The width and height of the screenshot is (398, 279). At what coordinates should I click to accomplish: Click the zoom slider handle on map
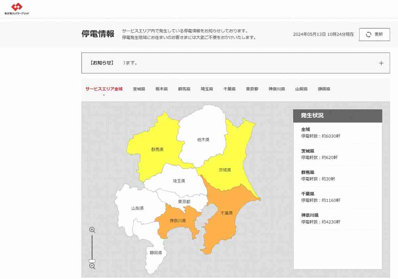pyautogui.click(x=92, y=261)
